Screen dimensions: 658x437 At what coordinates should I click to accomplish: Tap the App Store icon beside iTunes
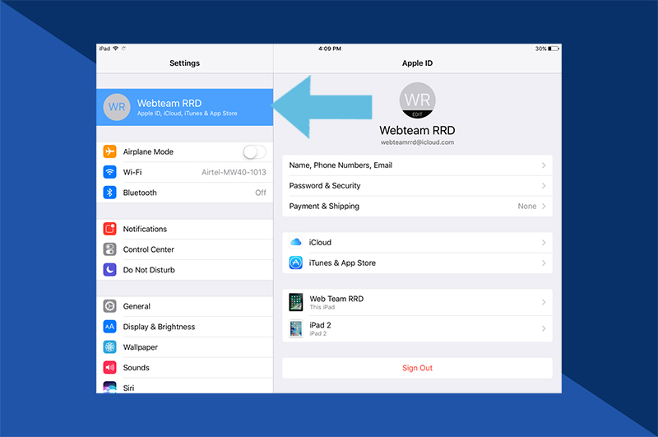(296, 263)
